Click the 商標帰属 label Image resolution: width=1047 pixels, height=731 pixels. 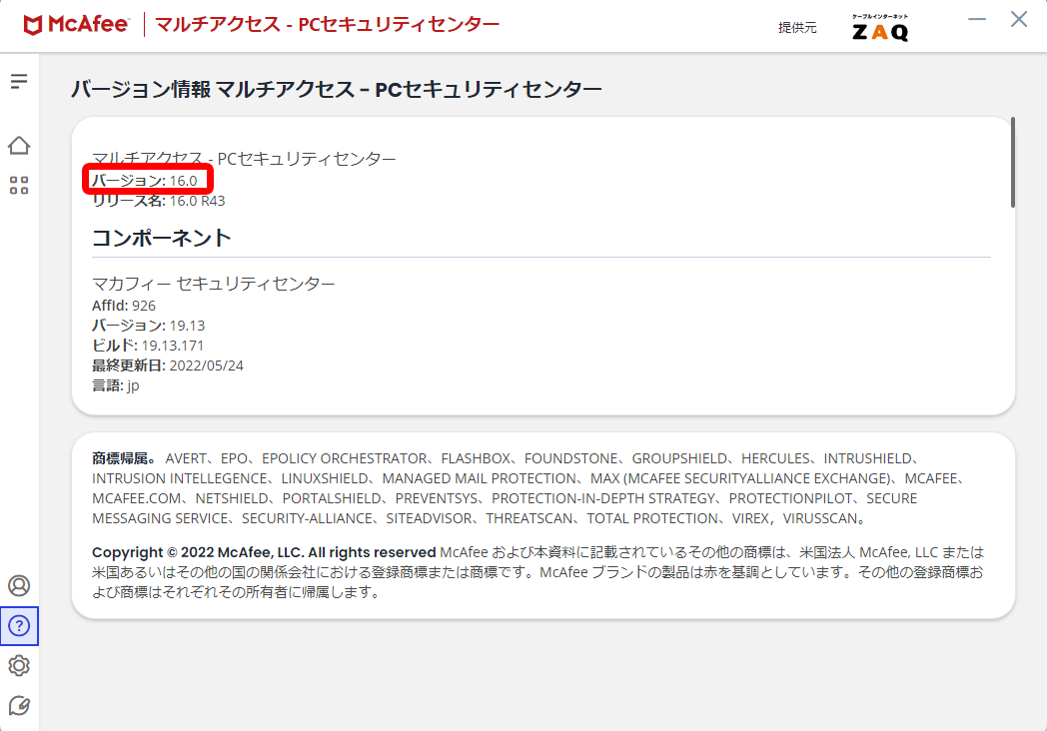[x=124, y=458]
